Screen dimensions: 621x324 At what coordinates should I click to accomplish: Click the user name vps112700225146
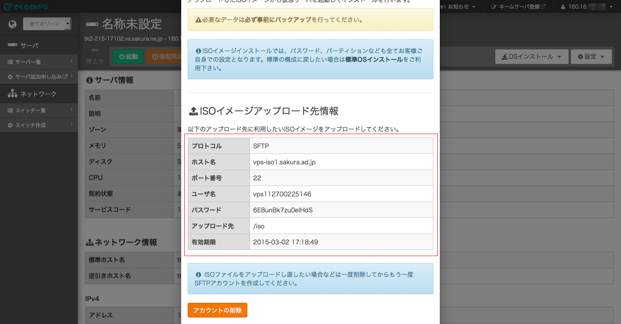click(282, 194)
